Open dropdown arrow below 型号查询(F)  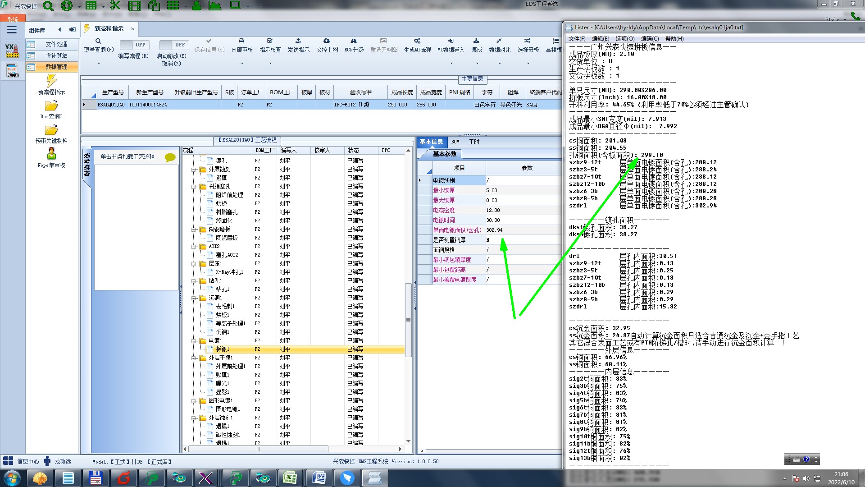98,64
